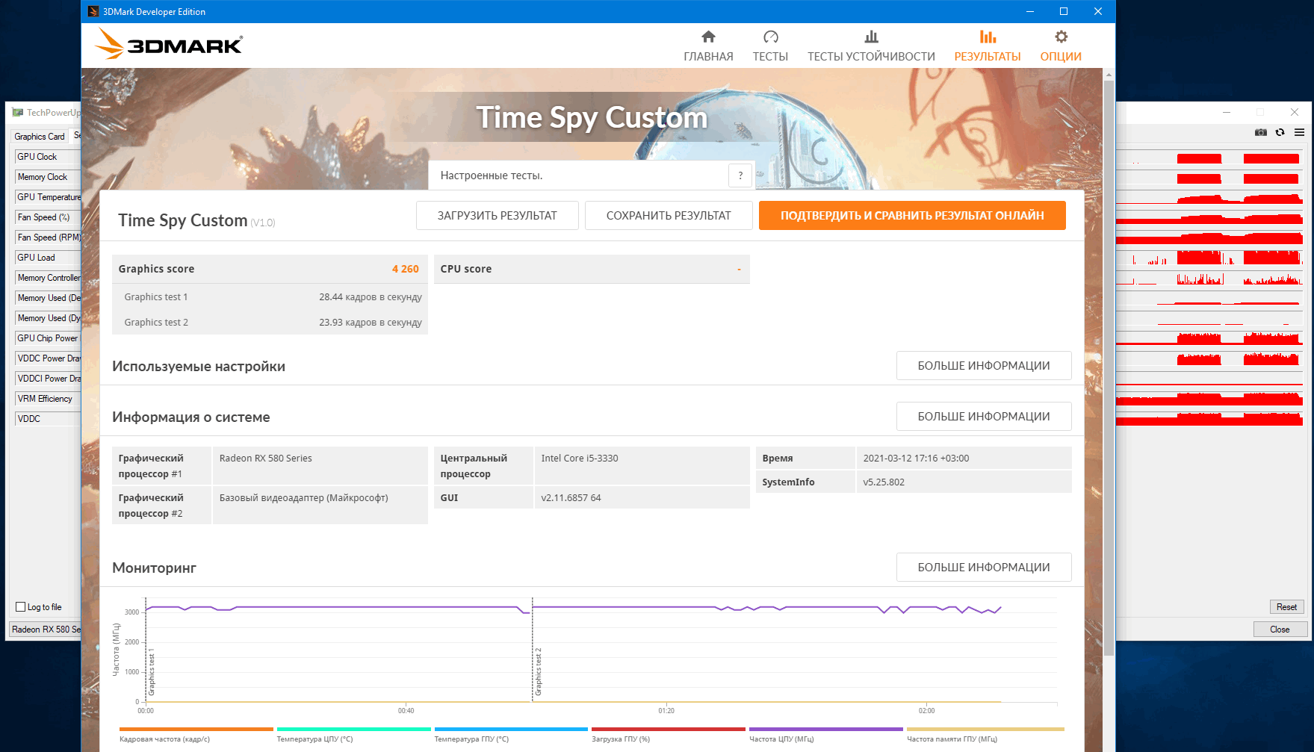Viewport: 1314px width, 752px height.
Task: Click the TechPowerUp refresh icon
Action: (1280, 132)
